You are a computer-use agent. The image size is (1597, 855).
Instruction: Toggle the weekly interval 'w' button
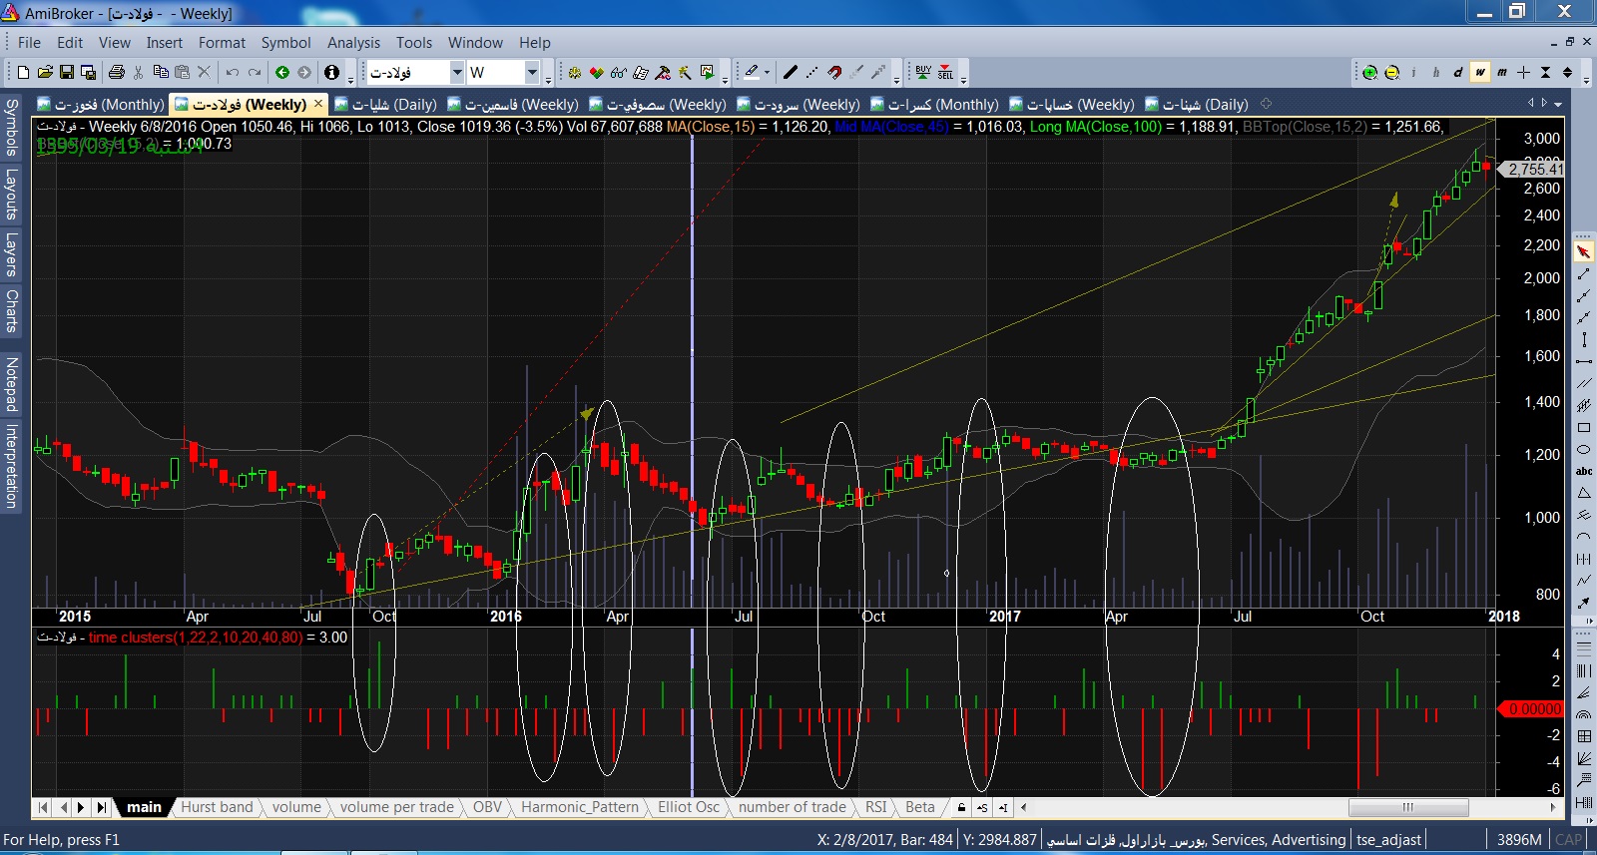click(x=1479, y=72)
